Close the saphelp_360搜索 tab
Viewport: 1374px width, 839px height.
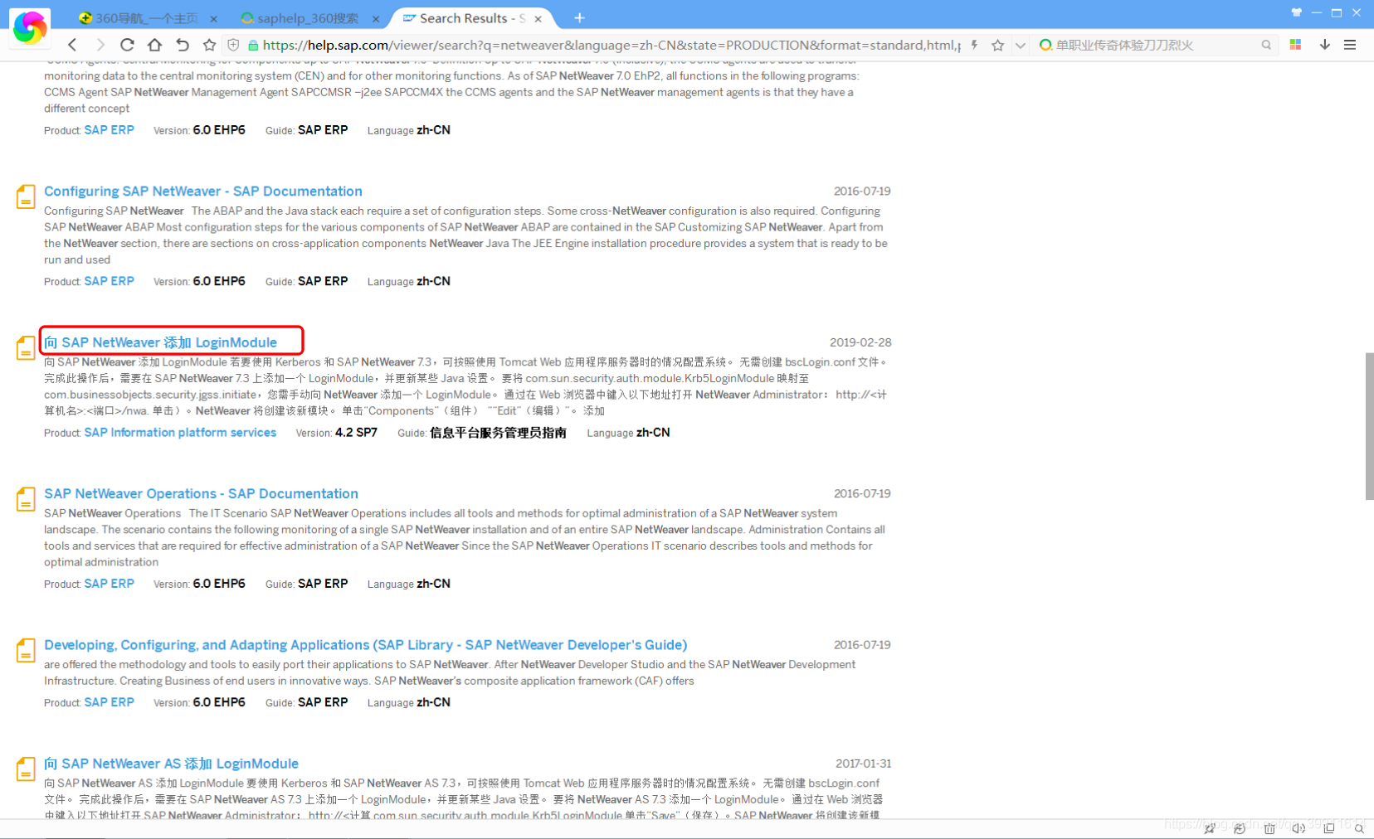[376, 18]
